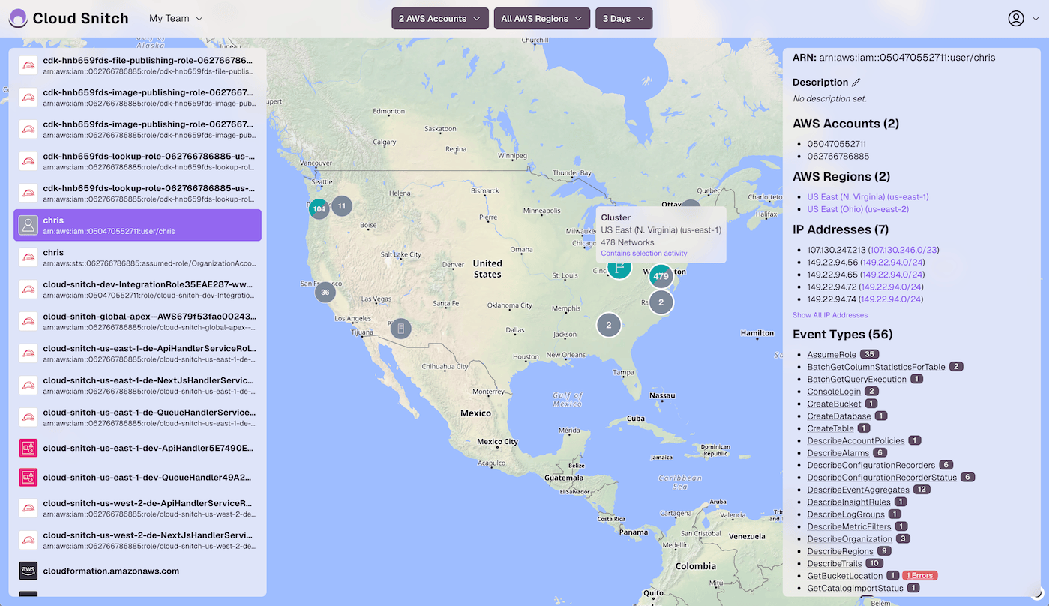Click the pencil icon to edit Description

(x=856, y=82)
